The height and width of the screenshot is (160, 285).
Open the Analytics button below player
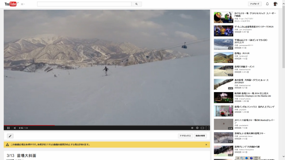185,136
